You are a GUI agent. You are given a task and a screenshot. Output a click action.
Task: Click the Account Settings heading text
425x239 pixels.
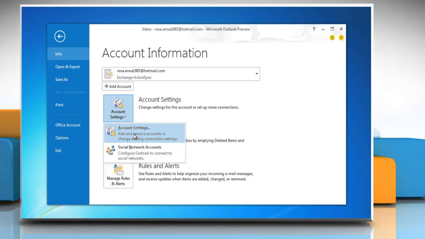[x=160, y=100]
